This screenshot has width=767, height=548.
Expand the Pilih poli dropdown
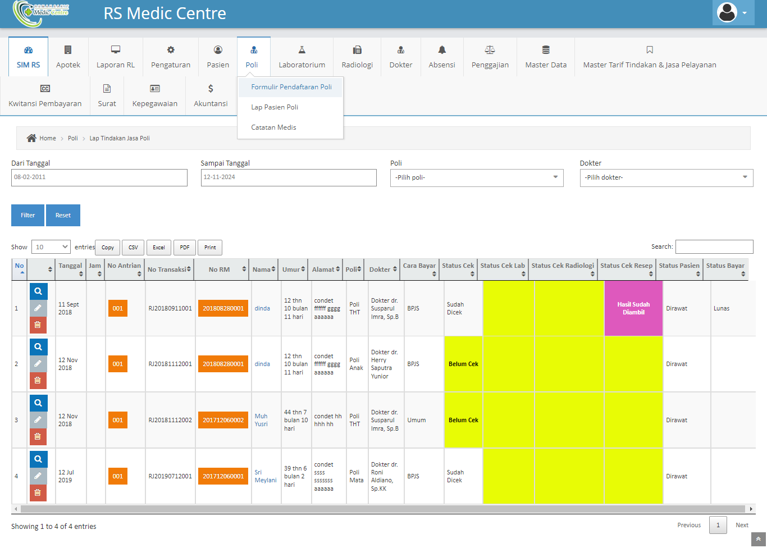pyautogui.click(x=476, y=177)
